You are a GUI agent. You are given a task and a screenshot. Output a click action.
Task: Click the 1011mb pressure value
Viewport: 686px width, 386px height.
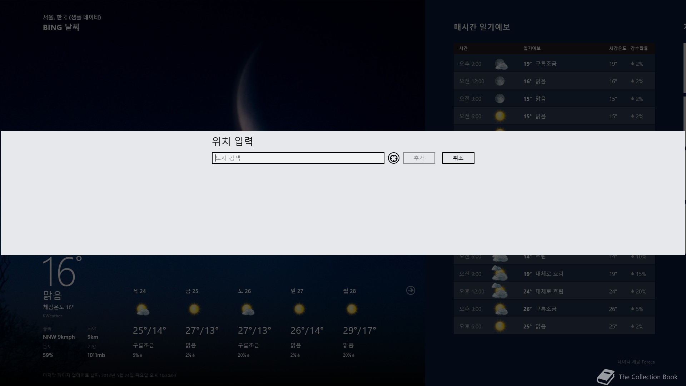(x=96, y=355)
